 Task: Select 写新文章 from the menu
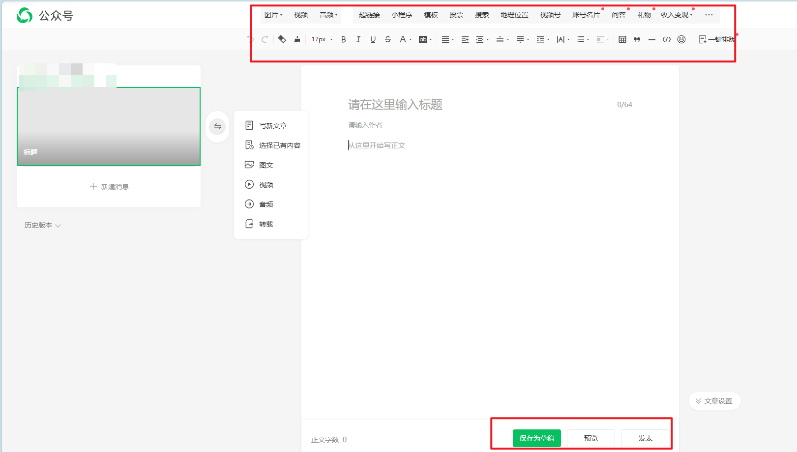[x=273, y=125]
